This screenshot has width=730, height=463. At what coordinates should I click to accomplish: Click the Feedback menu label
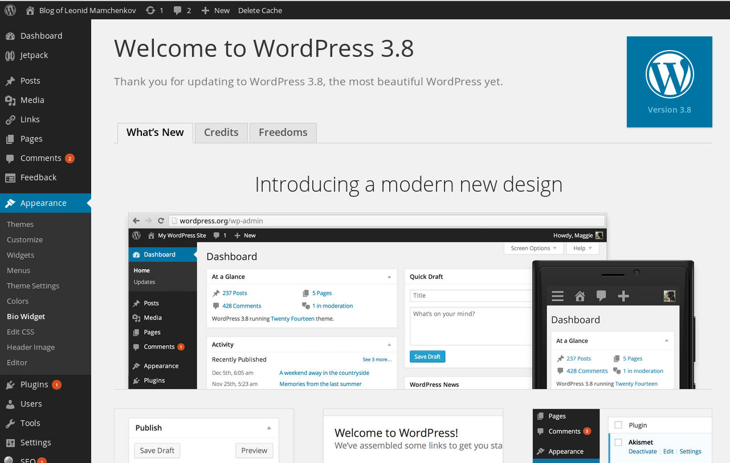point(38,177)
